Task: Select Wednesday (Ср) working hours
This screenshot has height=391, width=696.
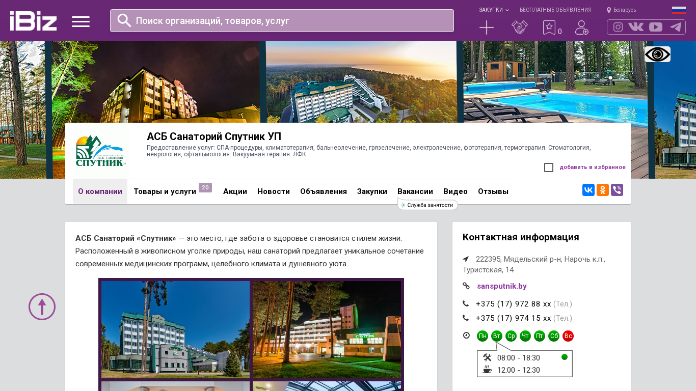Action: pos(511,336)
